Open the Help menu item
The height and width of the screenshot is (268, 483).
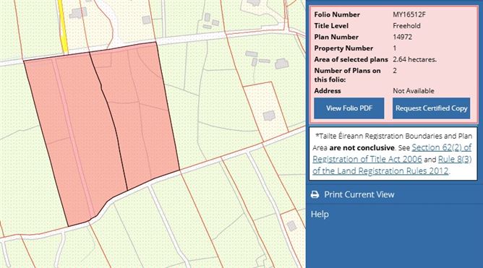click(320, 214)
